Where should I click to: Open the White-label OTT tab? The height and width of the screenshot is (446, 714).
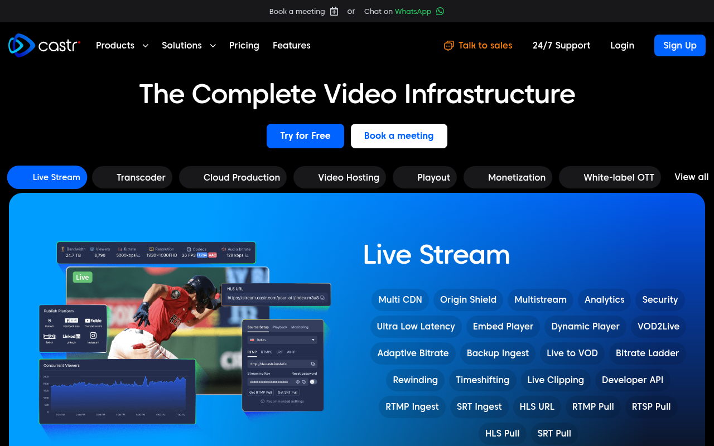[x=610, y=177]
